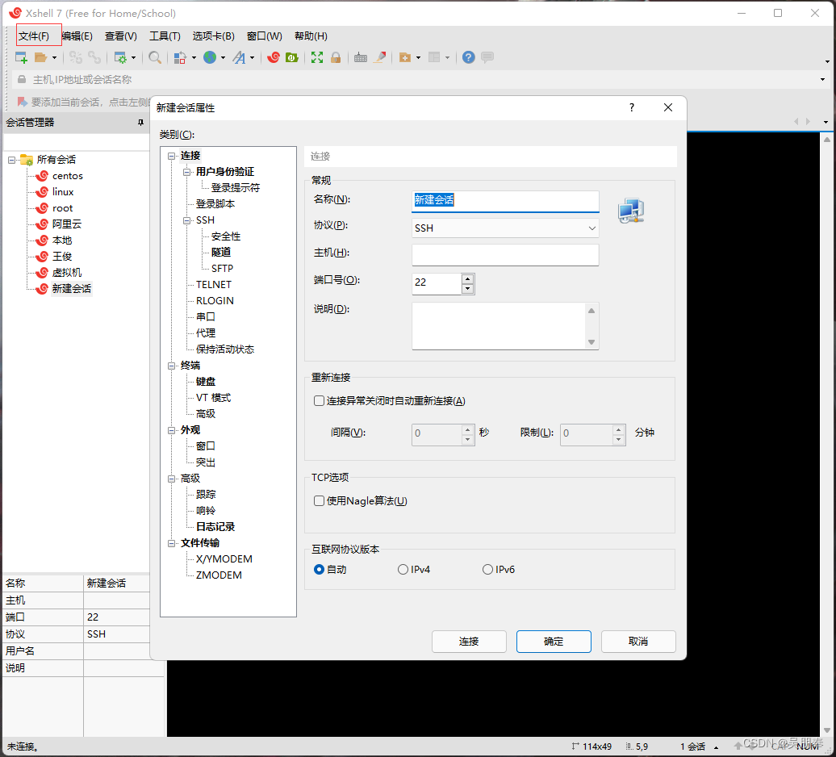The height and width of the screenshot is (757, 836).
Task: Close the 新建会话属性 dialog
Action: click(668, 107)
